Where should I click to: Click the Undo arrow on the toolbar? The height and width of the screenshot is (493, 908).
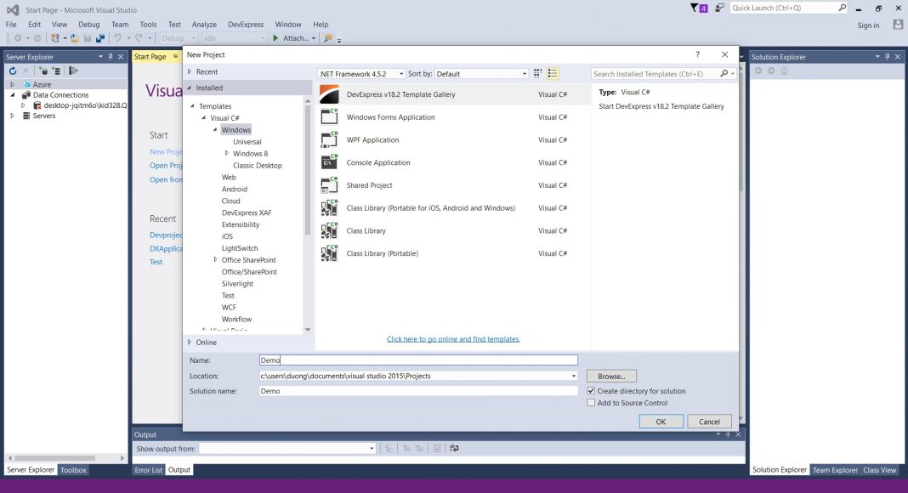coord(119,37)
